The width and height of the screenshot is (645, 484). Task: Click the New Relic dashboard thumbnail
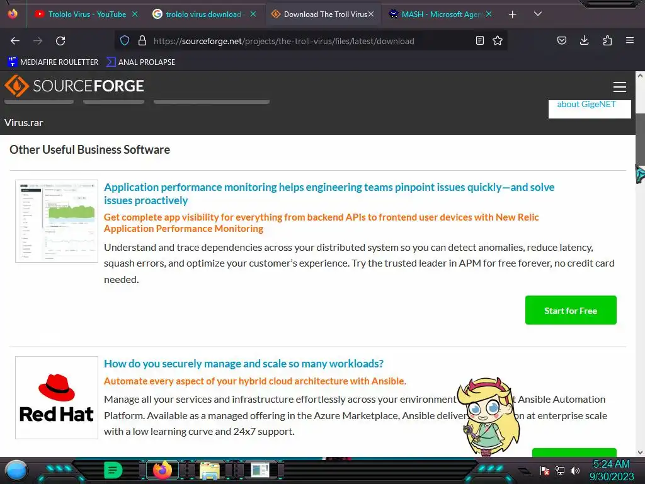[x=57, y=221]
